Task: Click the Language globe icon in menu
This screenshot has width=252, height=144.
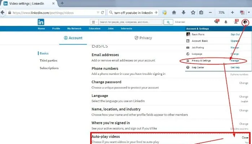Action: [x=188, y=54]
